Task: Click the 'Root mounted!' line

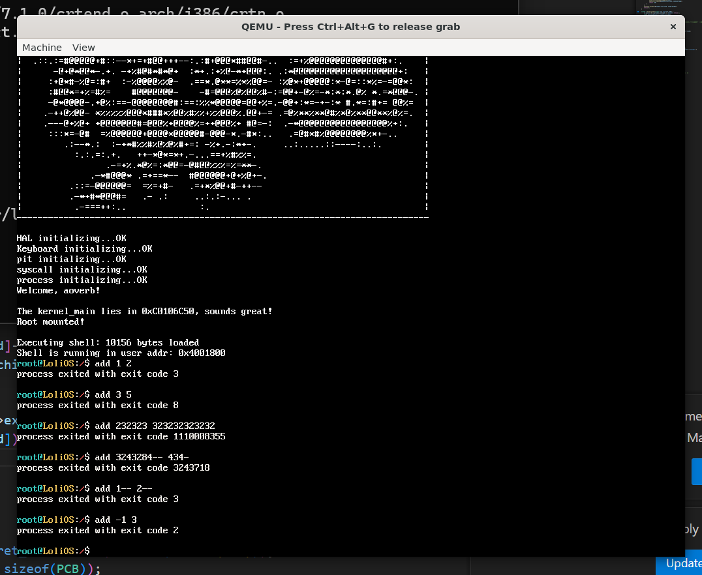Action: 50,321
